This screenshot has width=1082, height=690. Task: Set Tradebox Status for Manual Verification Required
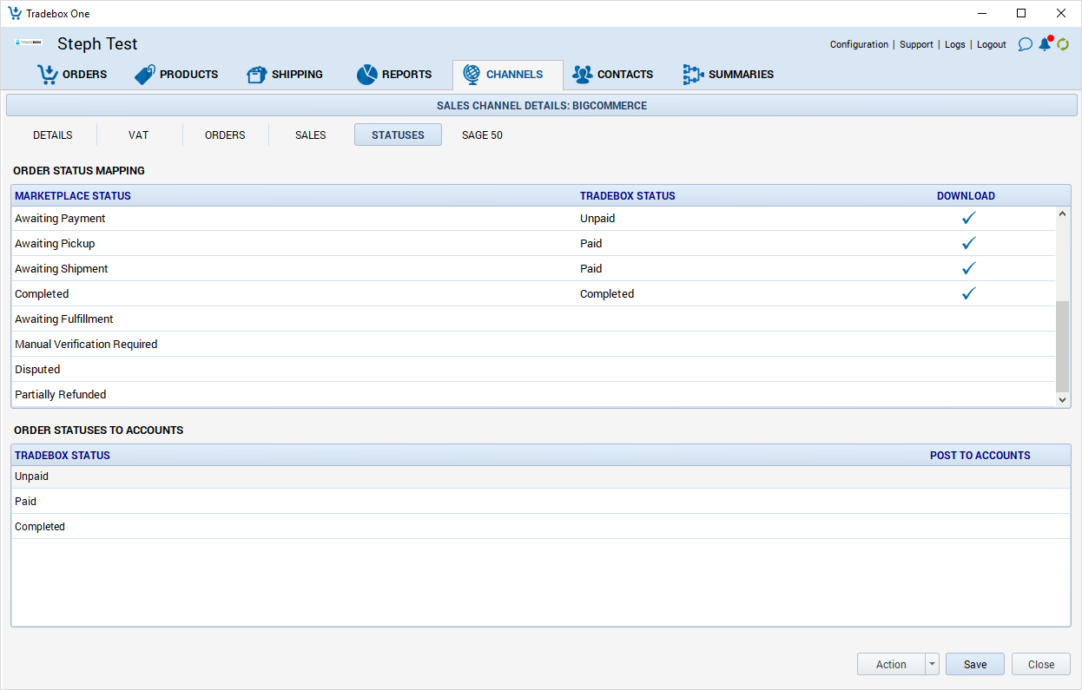pyautogui.click(x=729, y=345)
